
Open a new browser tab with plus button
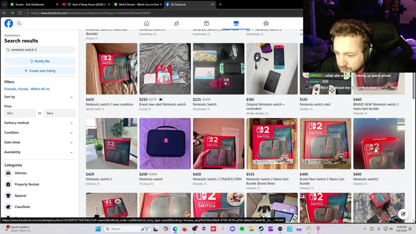(220, 4)
